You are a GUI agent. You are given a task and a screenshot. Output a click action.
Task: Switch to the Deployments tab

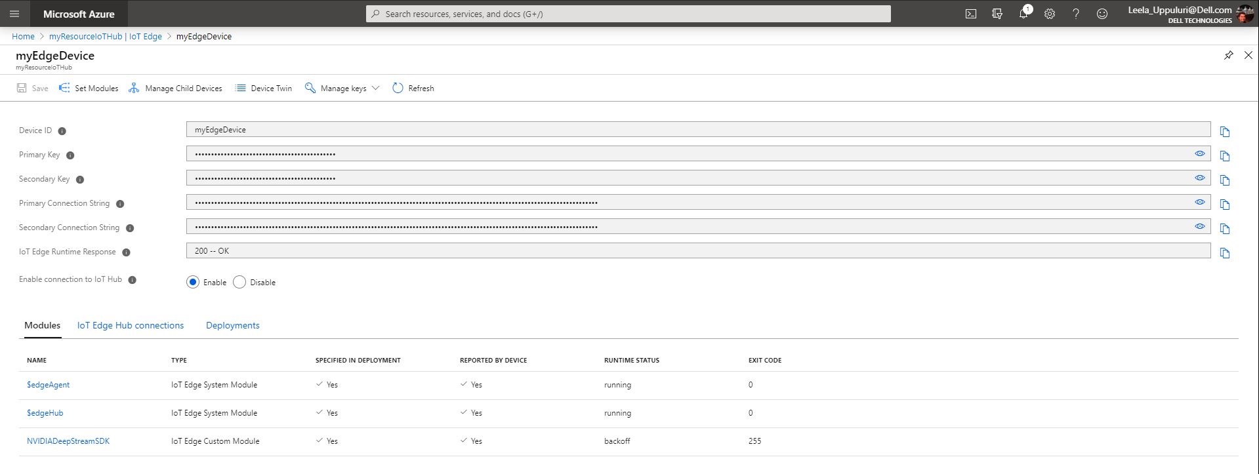click(233, 325)
